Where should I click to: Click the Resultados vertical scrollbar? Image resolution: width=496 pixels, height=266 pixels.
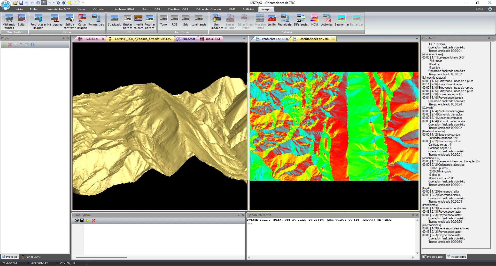click(493, 221)
